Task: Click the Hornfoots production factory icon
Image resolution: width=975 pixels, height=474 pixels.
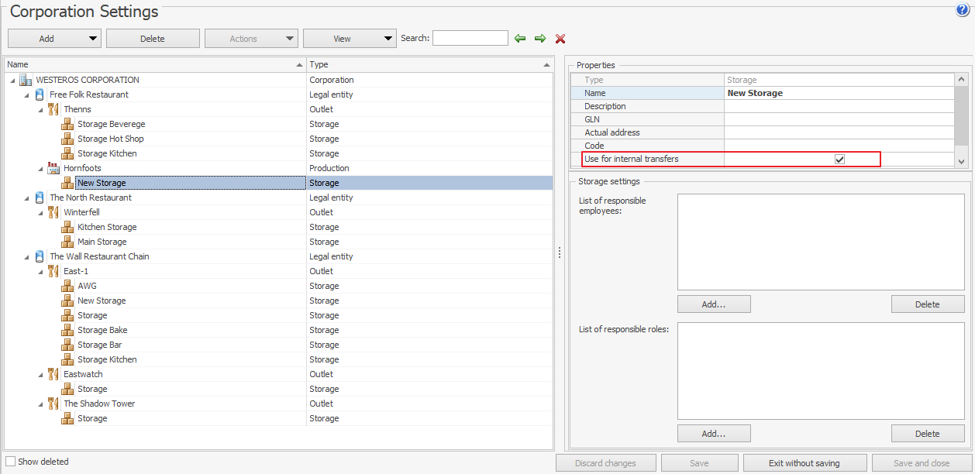Action: coord(53,168)
